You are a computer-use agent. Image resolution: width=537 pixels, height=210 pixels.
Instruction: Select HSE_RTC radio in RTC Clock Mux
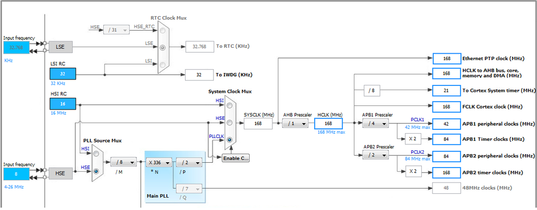click(x=162, y=31)
